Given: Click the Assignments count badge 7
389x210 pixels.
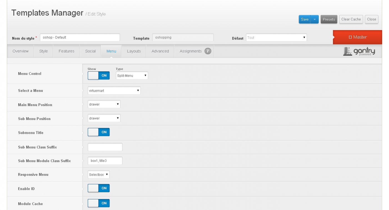Looking at the screenshot, I should 208,51.
